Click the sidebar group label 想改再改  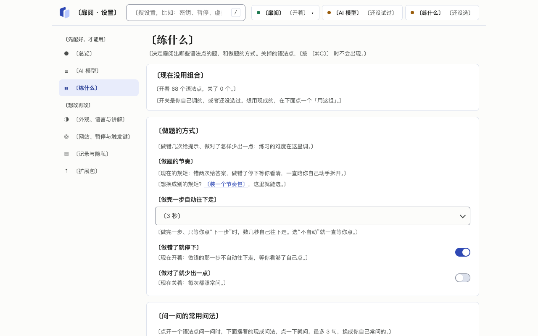tap(78, 105)
